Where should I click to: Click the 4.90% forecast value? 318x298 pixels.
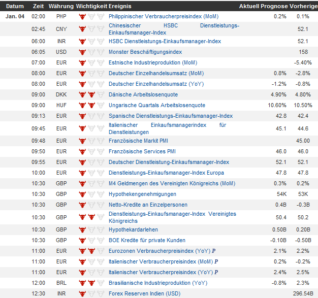(278, 94)
